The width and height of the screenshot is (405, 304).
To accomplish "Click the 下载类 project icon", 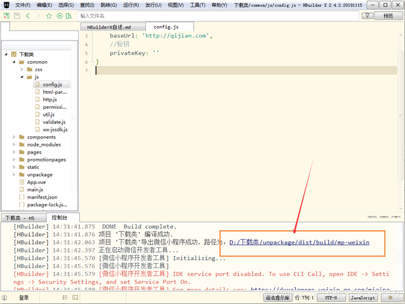I will tap(14, 54).
